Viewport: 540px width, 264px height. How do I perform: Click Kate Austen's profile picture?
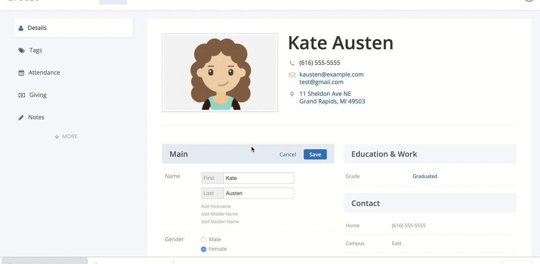pos(220,73)
